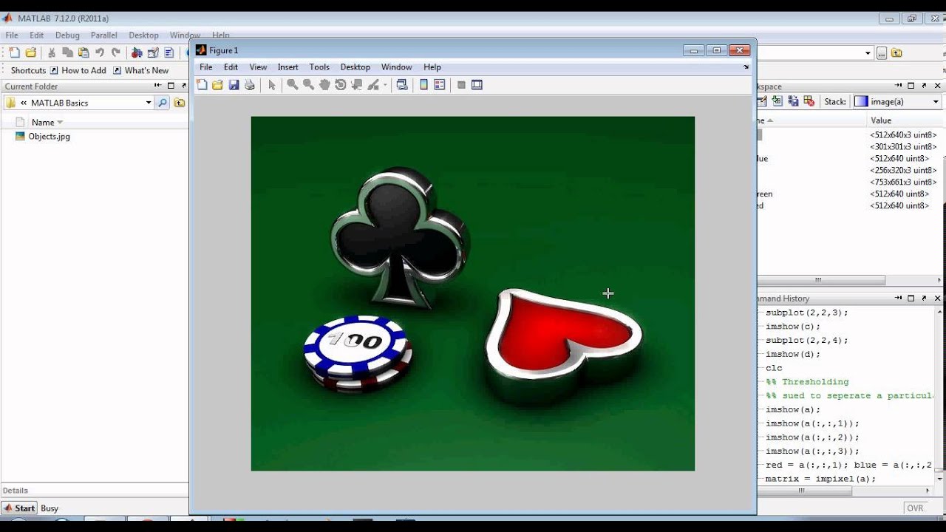Click Open File icon in Figure 1 toolbar
Viewport: 946px width, 532px height.
tap(217, 85)
